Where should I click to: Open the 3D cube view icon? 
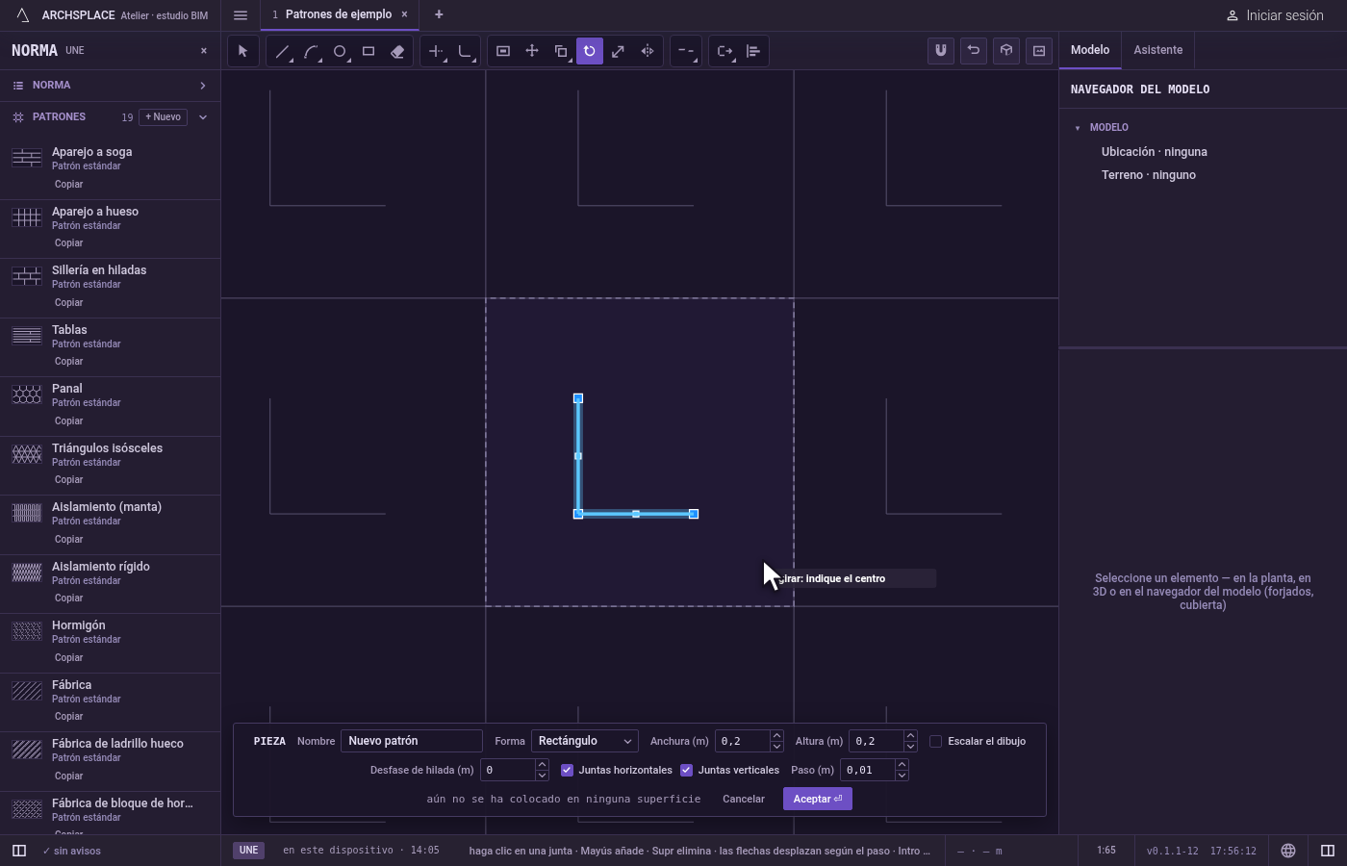[x=1006, y=51]
